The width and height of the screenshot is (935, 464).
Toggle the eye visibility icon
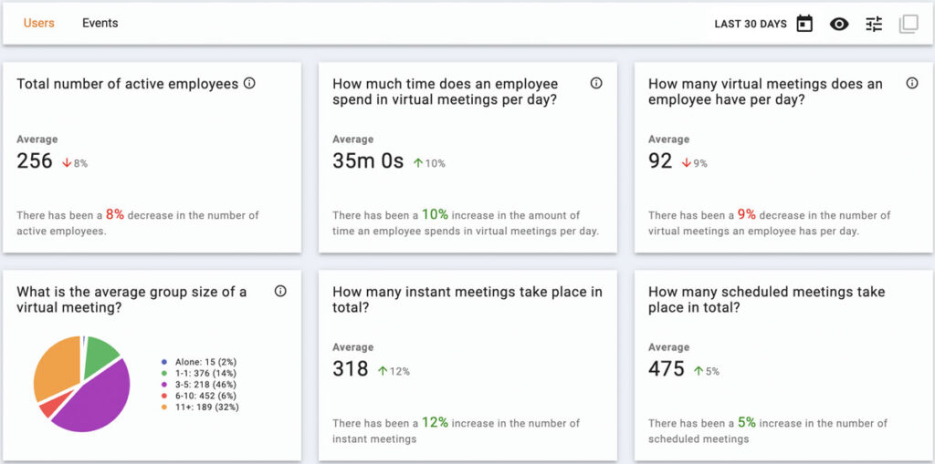coord(839,25)
